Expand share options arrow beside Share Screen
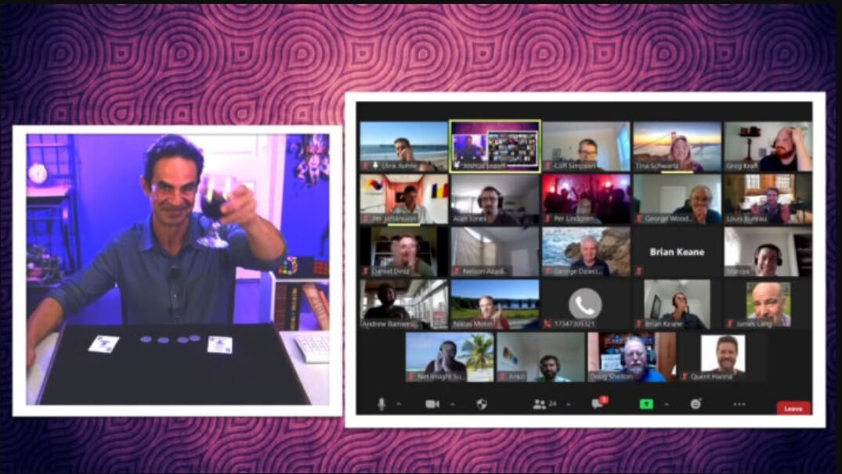842x474 pixels. [x=666, y=404]
